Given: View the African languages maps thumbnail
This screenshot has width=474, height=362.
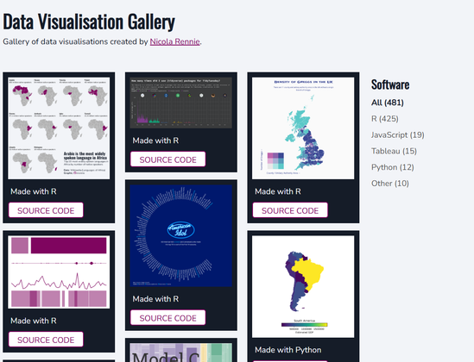Looking at the screenshot, I should pos(59,128).
